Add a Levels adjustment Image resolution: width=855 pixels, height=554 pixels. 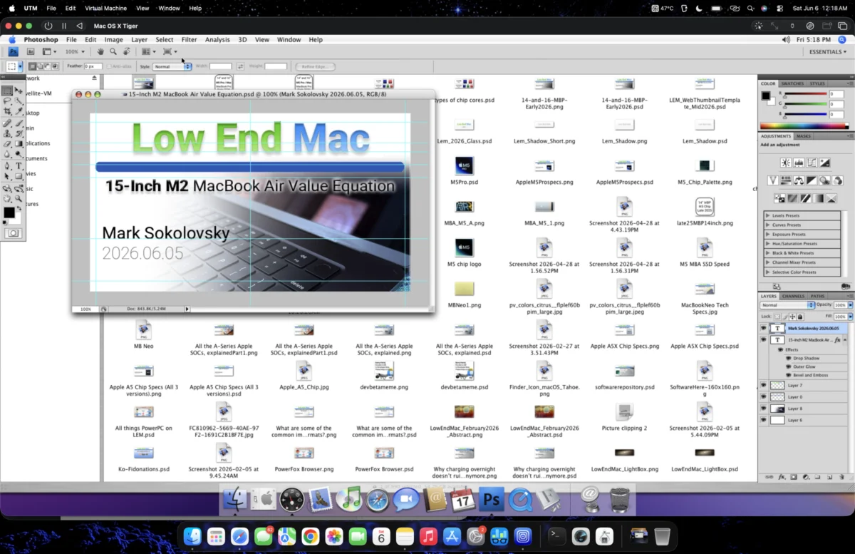click(x=799, y=163)
